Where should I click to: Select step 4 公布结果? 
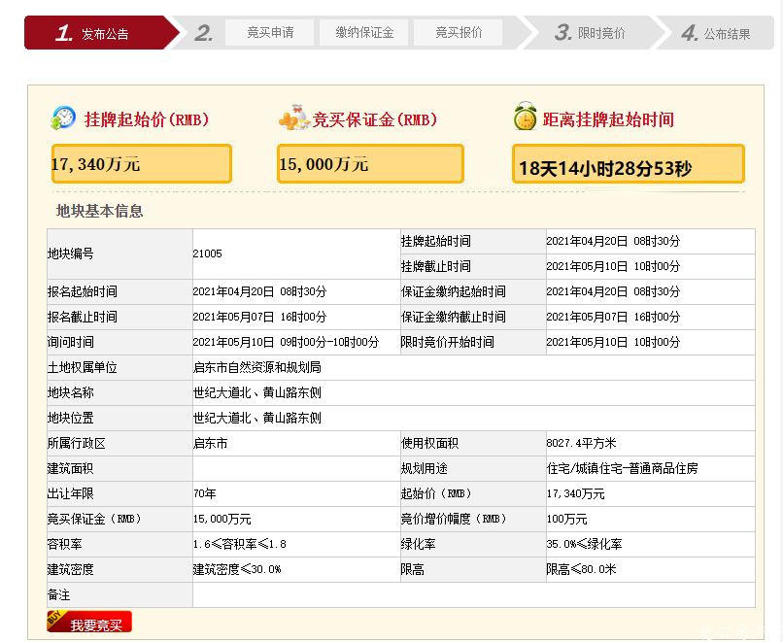click(716, 33)
